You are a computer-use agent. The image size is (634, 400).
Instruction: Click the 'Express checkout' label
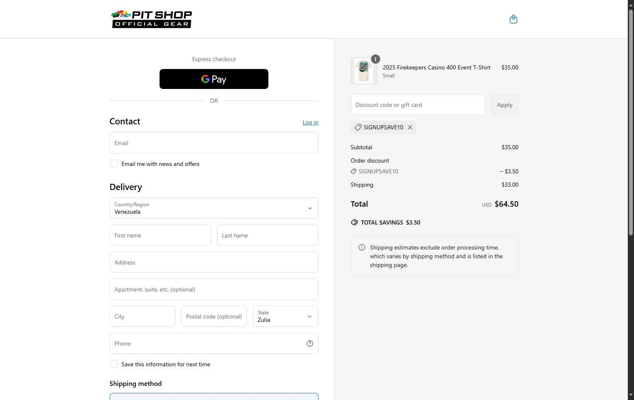214,59
